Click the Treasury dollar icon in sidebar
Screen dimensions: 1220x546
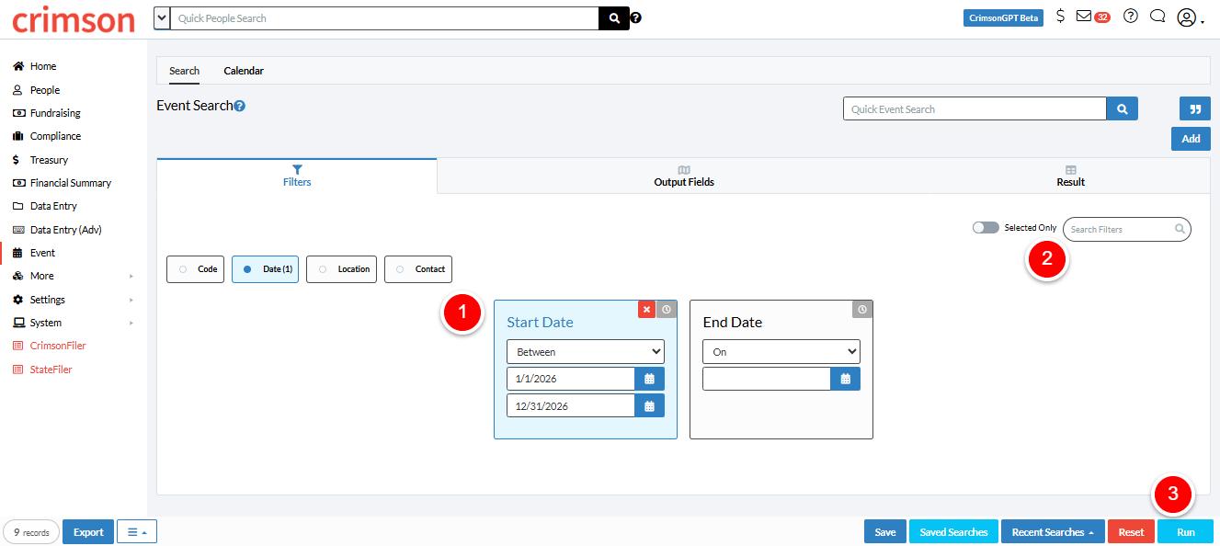(x=17, y=160)
